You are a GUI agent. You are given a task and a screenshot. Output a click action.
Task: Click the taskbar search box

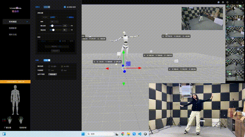100,134
